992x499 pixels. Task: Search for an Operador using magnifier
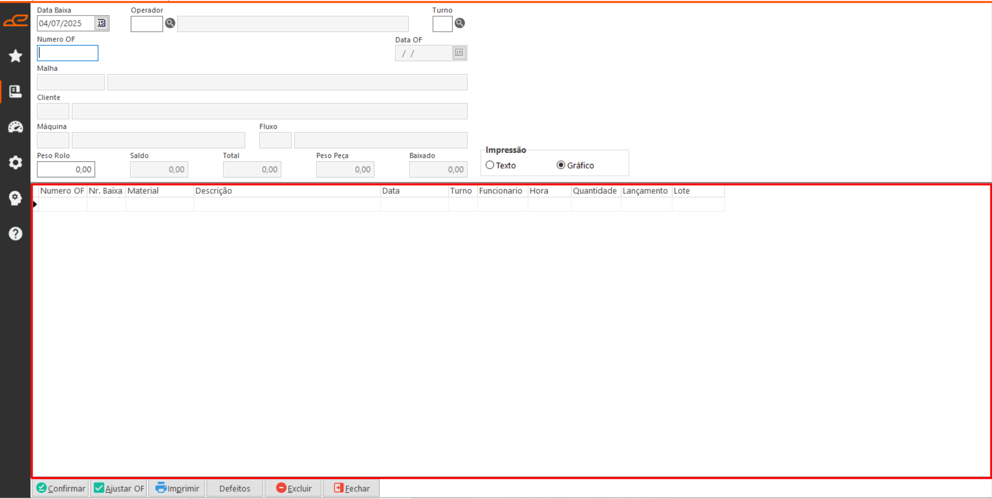coord(170,23)
